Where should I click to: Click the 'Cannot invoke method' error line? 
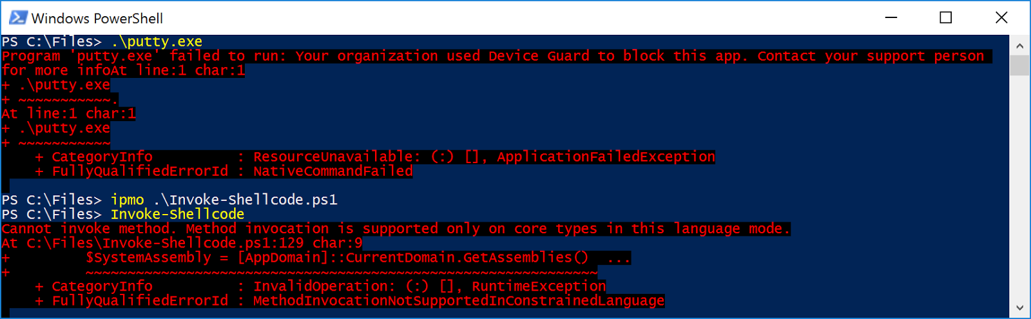[395, 229]
